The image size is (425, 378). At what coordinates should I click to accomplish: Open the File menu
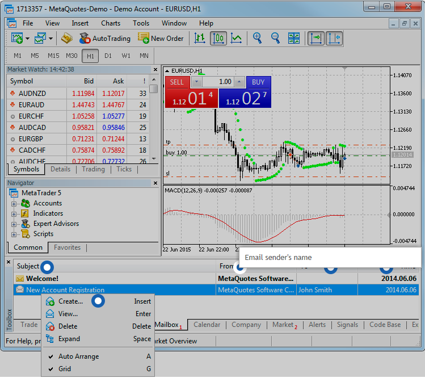coord(28,23)
